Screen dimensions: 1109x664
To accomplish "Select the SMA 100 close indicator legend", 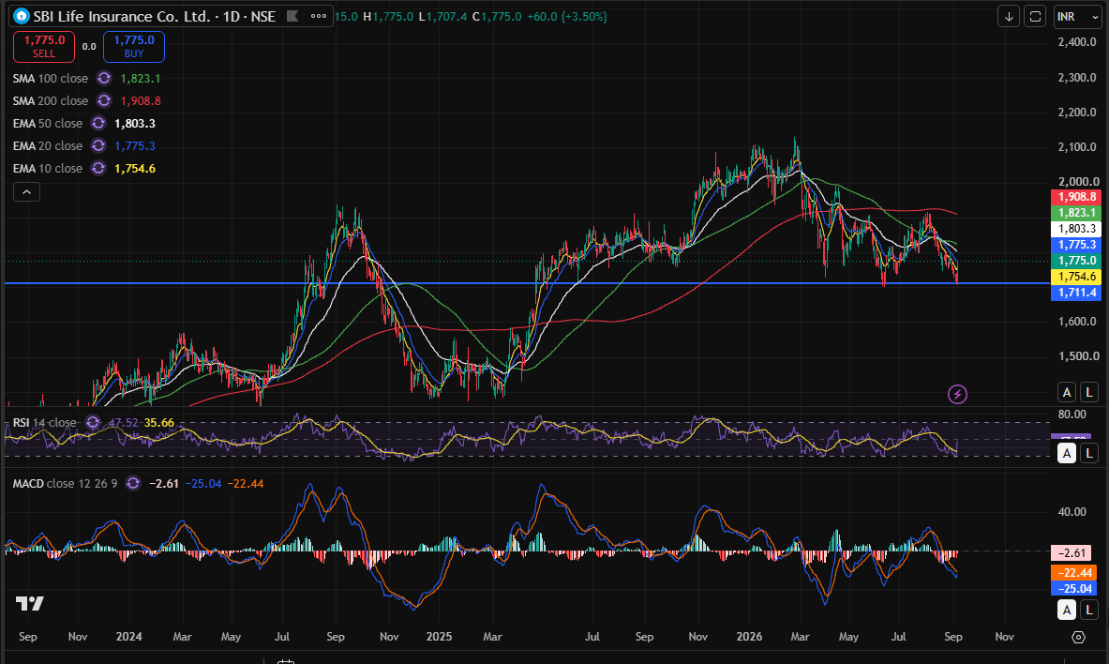I will (x=51, y=79).
